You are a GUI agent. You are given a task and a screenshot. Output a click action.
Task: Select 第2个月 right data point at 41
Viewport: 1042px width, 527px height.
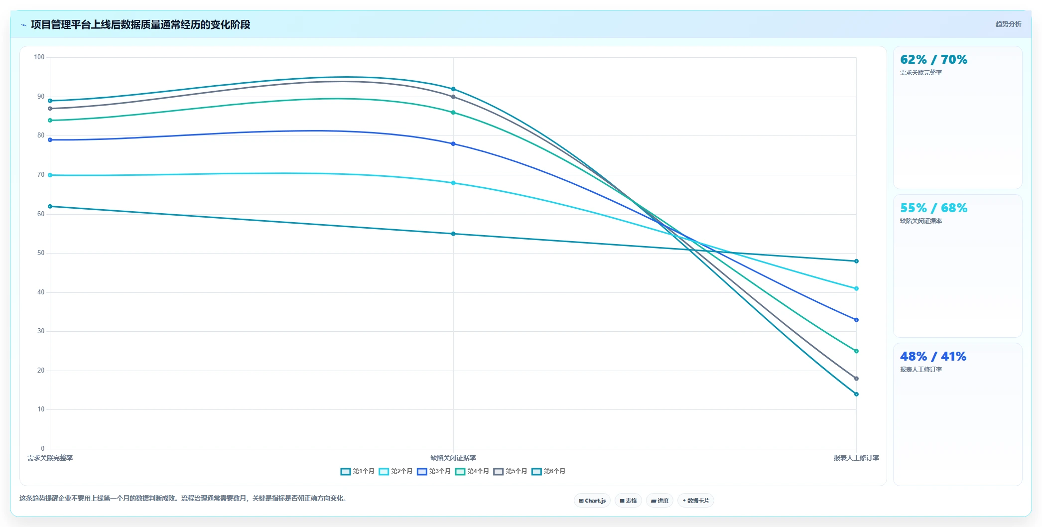coord(856,288)
